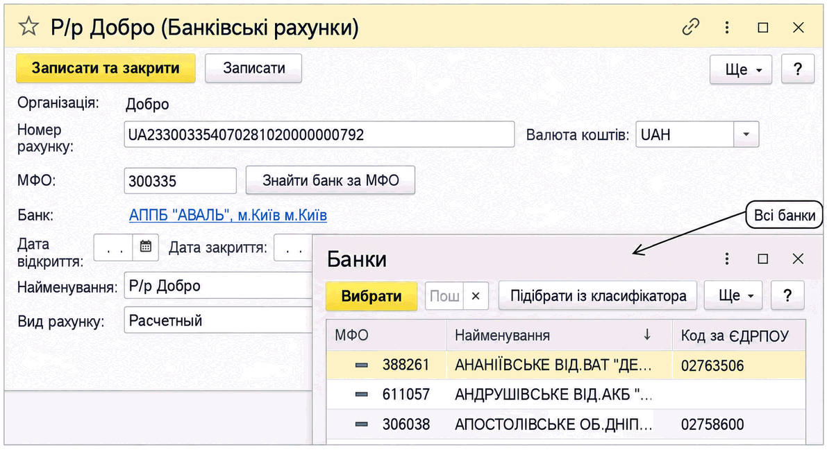Maximize the Банки window

(762, 258)
